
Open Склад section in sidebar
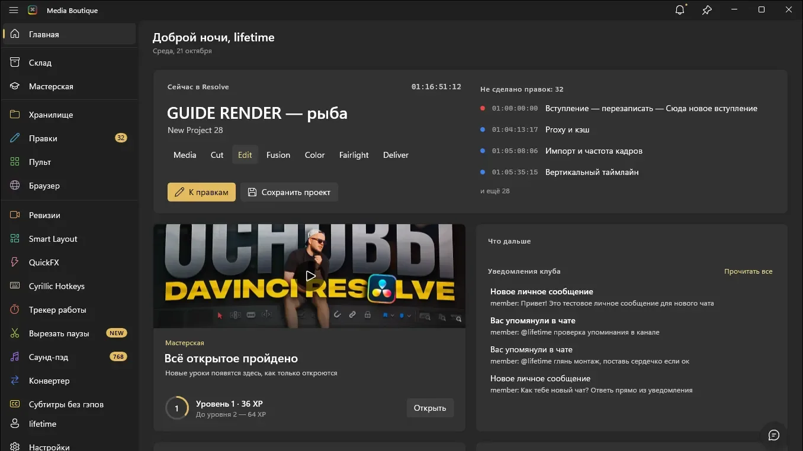point(69,63)
